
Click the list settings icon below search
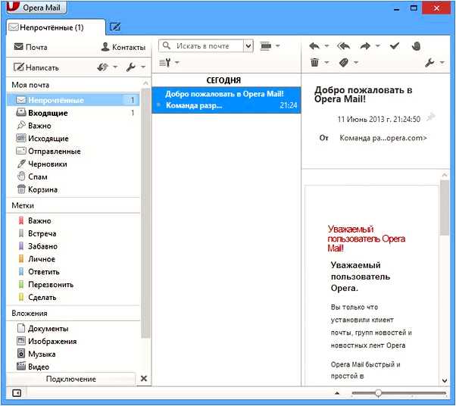(x=165, y=62)
